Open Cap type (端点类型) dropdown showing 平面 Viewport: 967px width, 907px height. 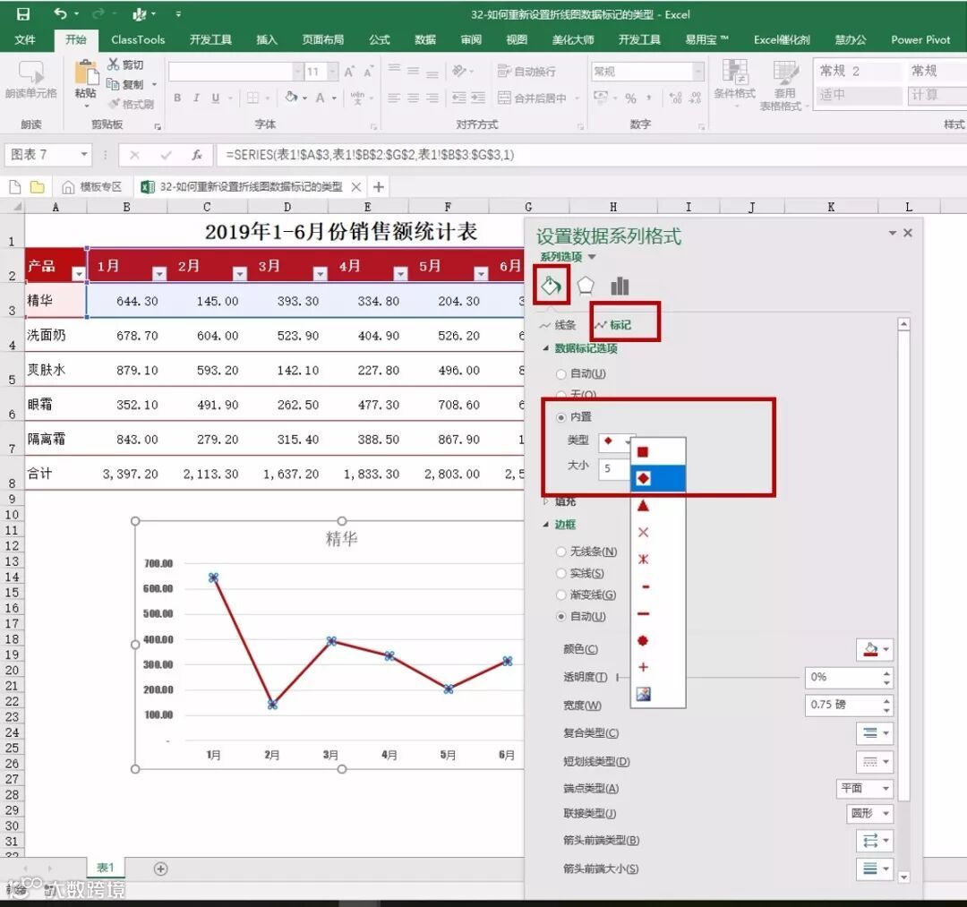coord(865,788)
